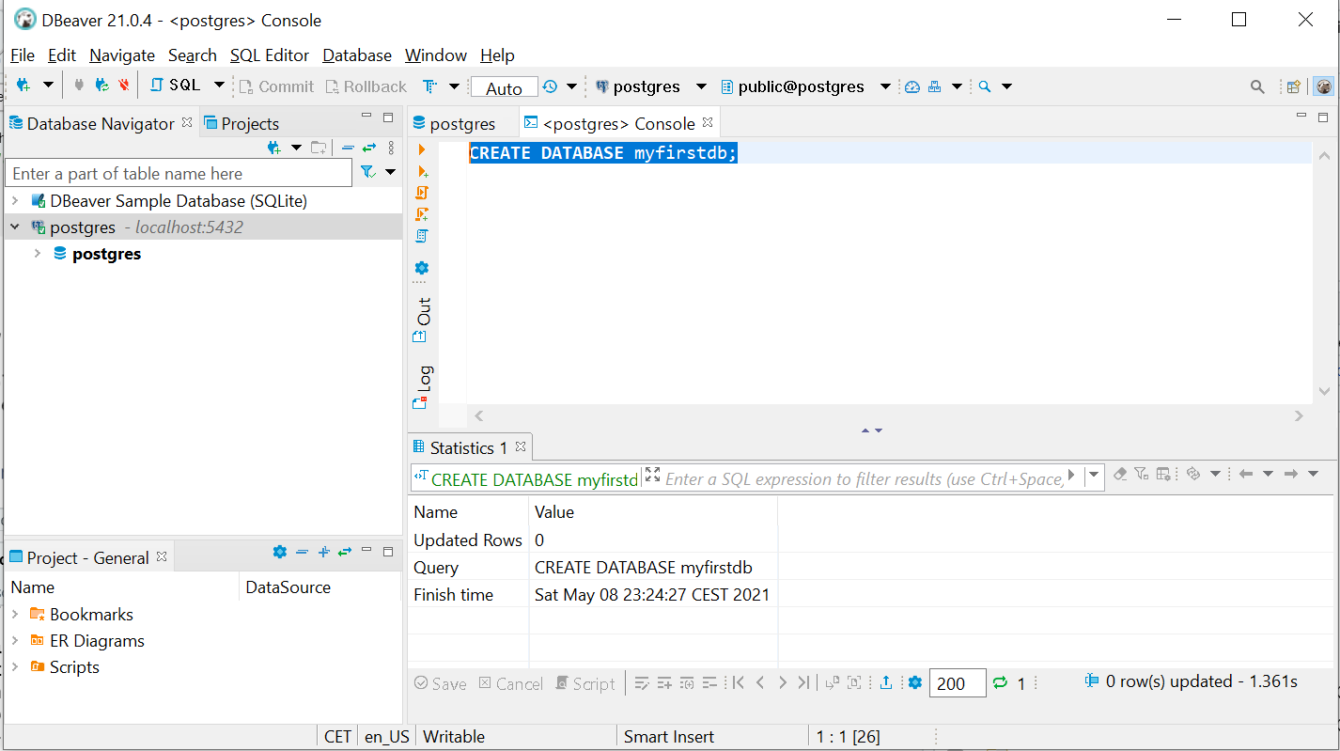Click the SQL filter expression field
The height and width of the screenshot is (751, 1340).
pyautogui.click(x=863, y=478)
